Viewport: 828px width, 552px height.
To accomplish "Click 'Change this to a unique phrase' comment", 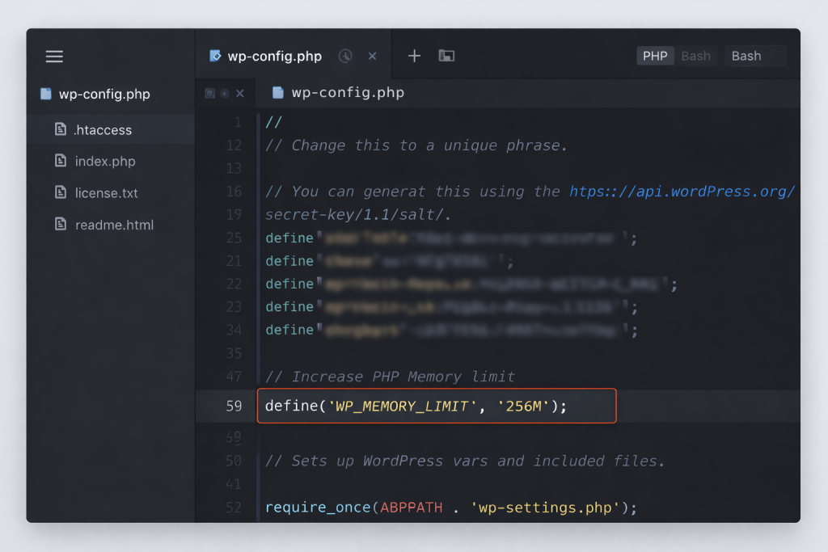I will point(416,145).
